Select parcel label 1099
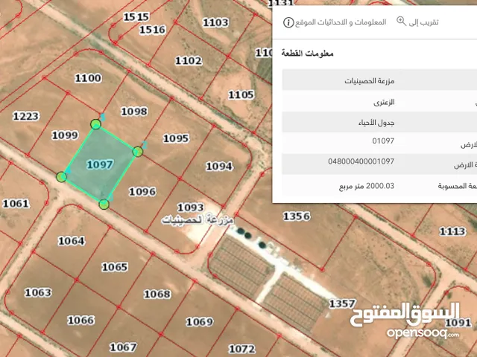This screenshot has height=357, width=477. pyautogui.click(x=65, y=135)
